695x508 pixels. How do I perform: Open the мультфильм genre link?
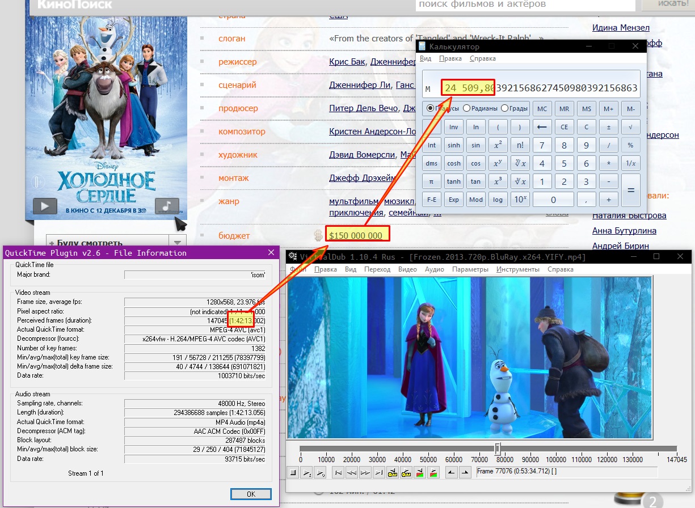(354, 201)
